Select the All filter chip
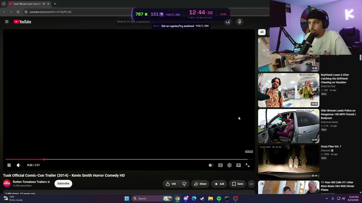Image resolution: width=362 pixels, height=203 pixels. [262, 32]
